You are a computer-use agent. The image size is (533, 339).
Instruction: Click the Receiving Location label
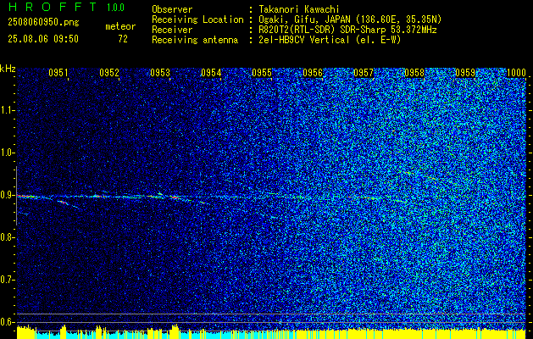(197, 19)
